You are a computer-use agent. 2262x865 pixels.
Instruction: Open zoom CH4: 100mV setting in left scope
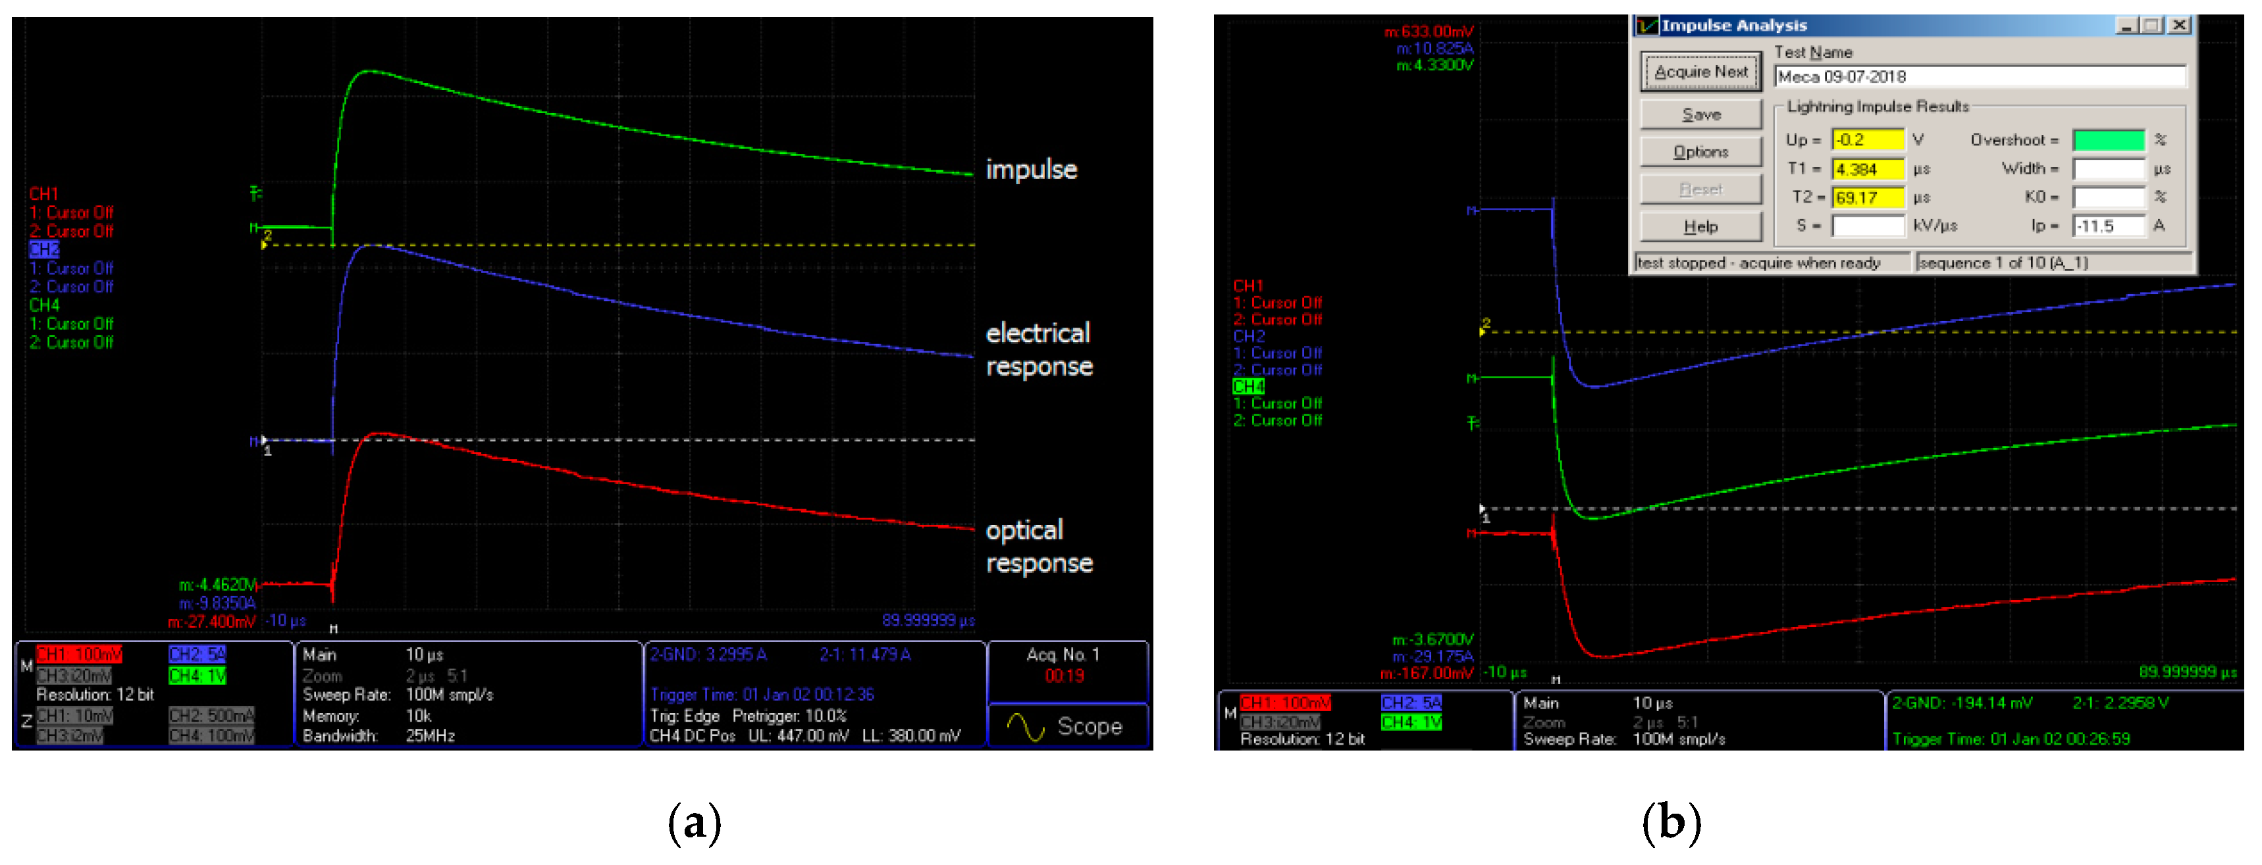(211, 736)
